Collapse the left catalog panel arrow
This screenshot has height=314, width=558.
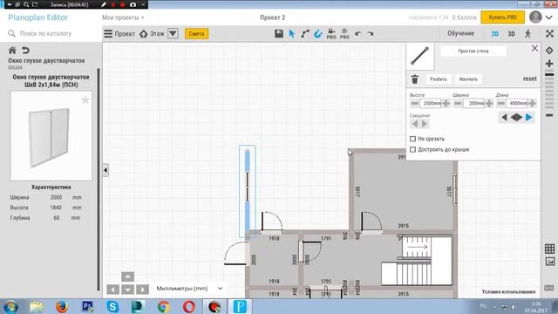pos(105,170)
